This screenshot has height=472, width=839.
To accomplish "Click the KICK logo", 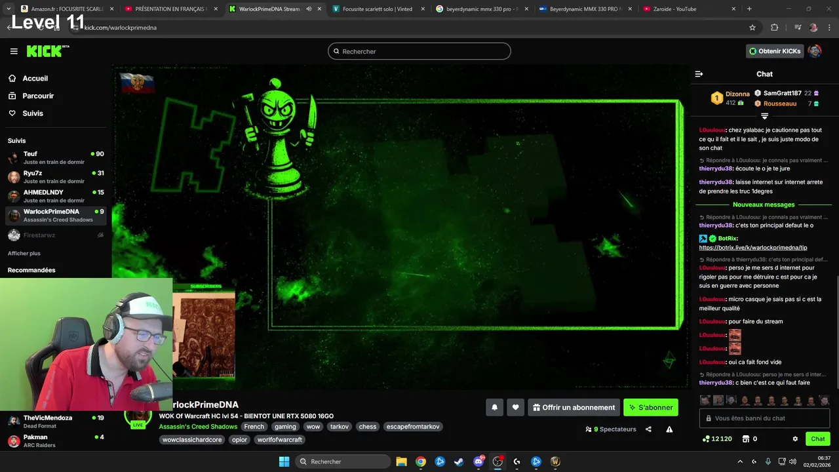I will 48,51.
